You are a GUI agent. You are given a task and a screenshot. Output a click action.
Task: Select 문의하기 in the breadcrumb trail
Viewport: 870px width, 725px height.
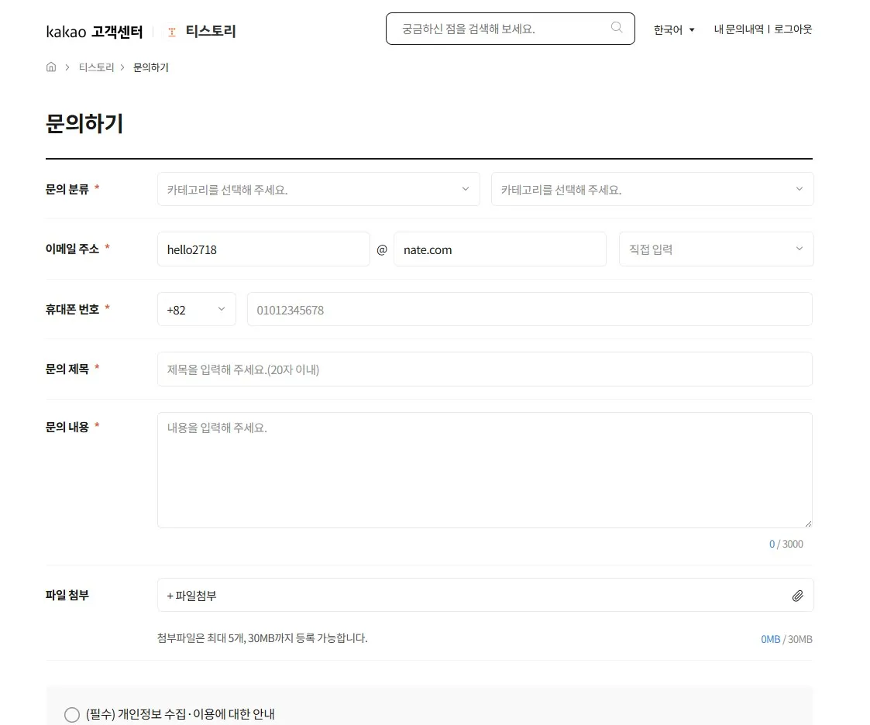pyautogui.click(x=150, y=67)
